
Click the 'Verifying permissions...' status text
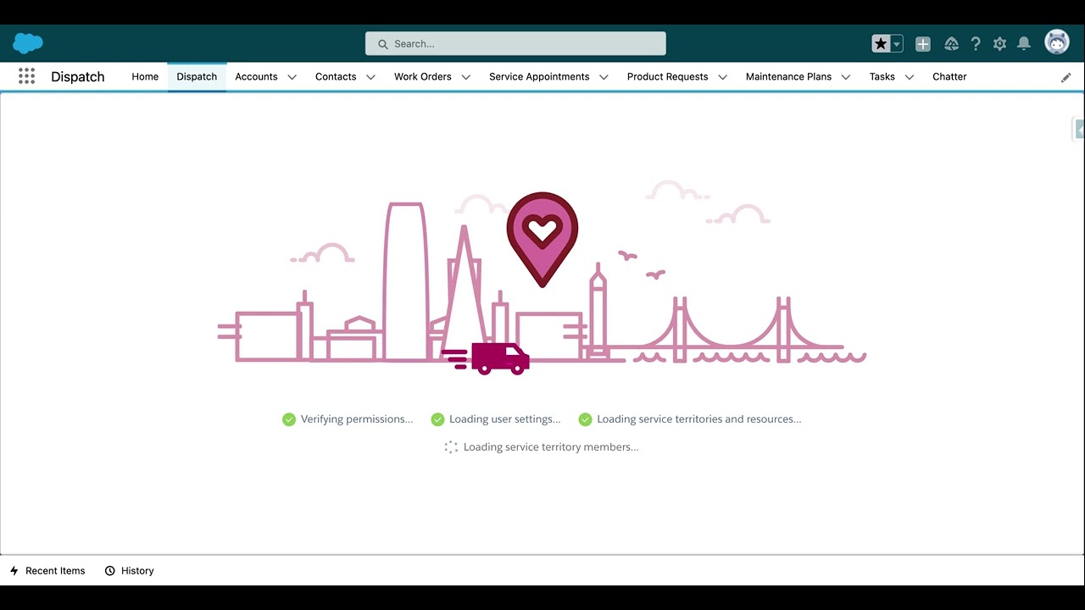(x=357, y=419)
